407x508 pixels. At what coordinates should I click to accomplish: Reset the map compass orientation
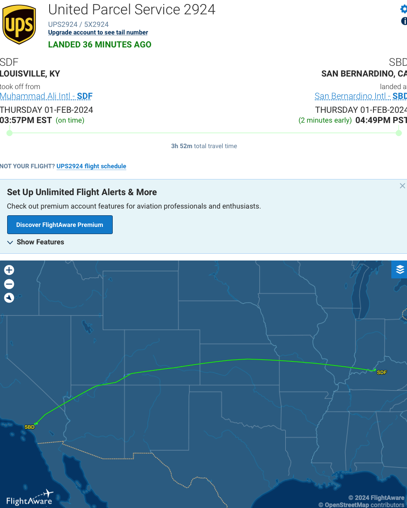point(9,298)
